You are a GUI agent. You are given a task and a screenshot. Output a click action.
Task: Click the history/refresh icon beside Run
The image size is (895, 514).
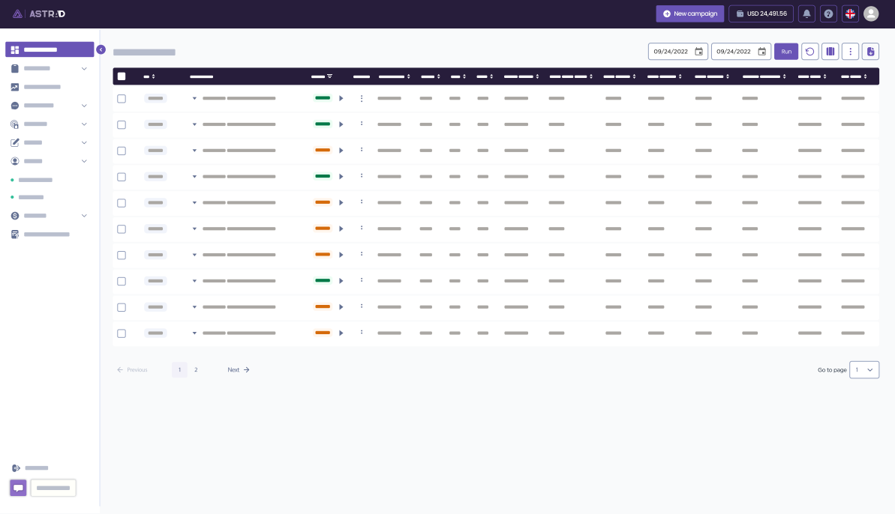[810, 51]
